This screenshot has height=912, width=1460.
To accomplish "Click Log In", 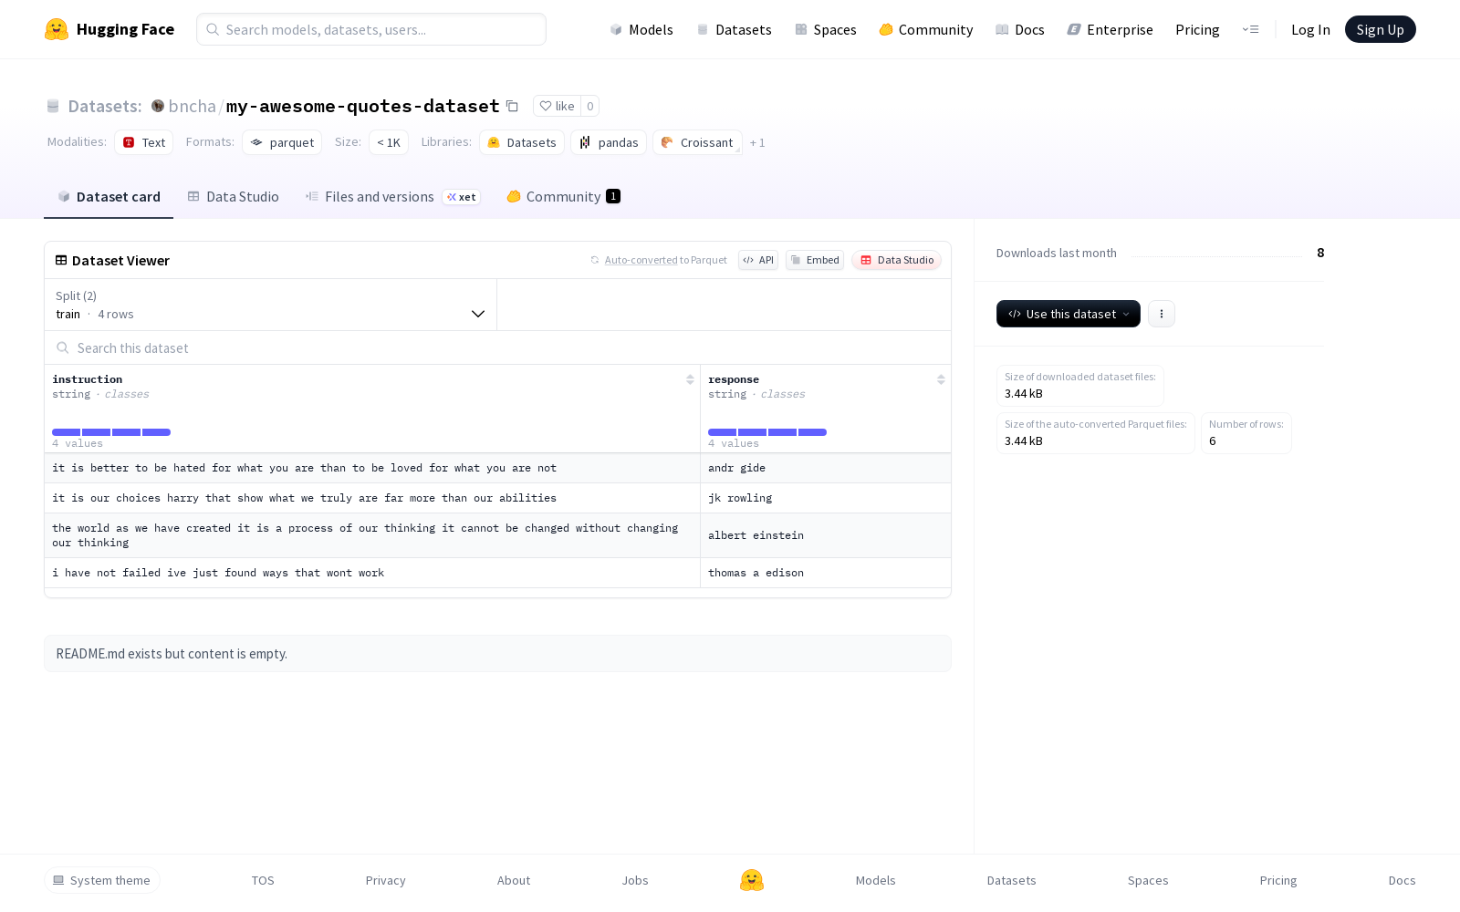I will coord(1310,29).
